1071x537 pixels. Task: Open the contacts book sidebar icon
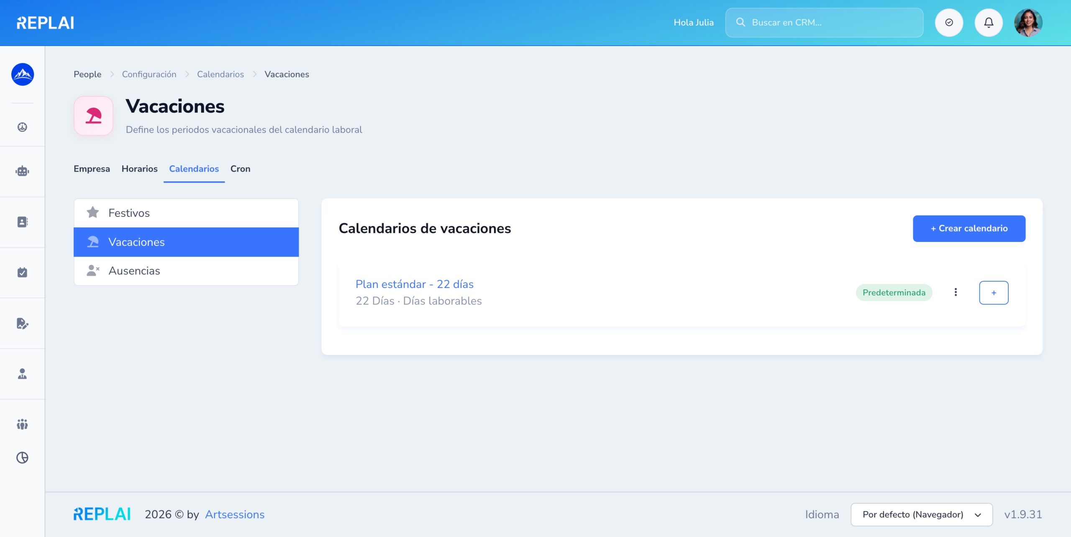tap(23, 222)
